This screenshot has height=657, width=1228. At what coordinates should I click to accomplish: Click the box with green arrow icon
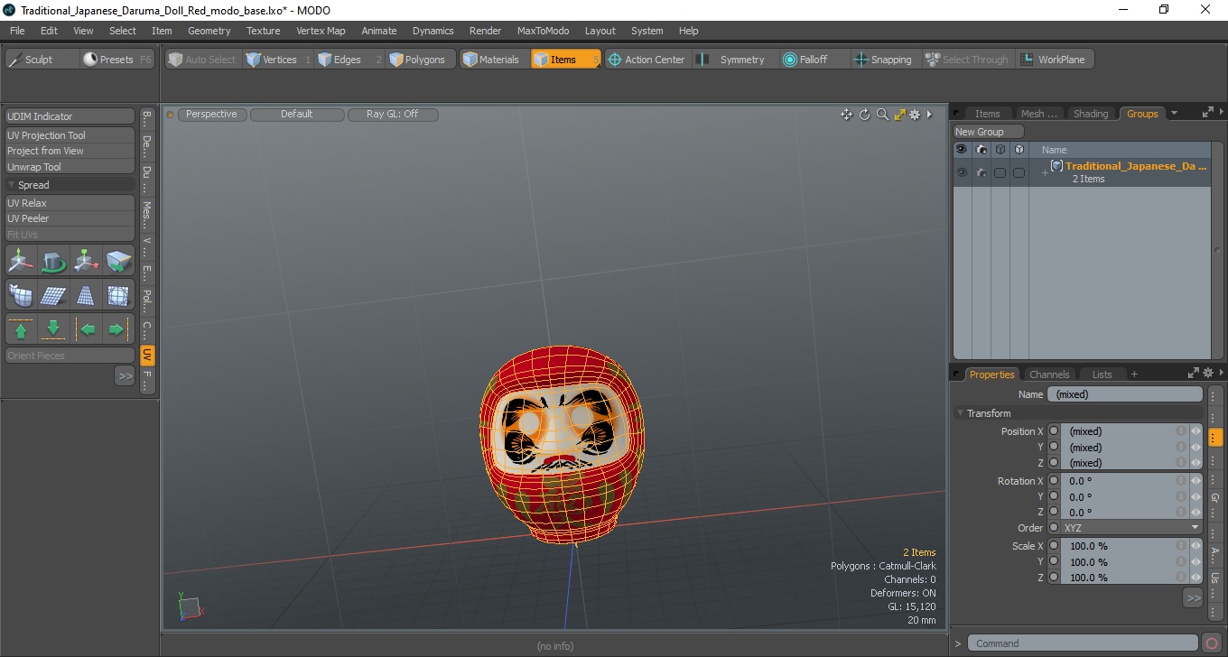pyautogui.click(x=118, y=262)
